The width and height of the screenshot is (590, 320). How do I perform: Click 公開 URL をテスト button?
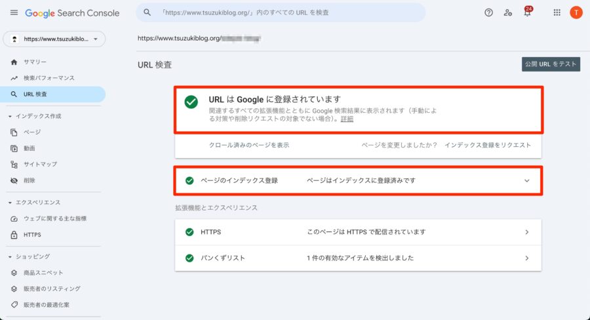pos(551,64)
